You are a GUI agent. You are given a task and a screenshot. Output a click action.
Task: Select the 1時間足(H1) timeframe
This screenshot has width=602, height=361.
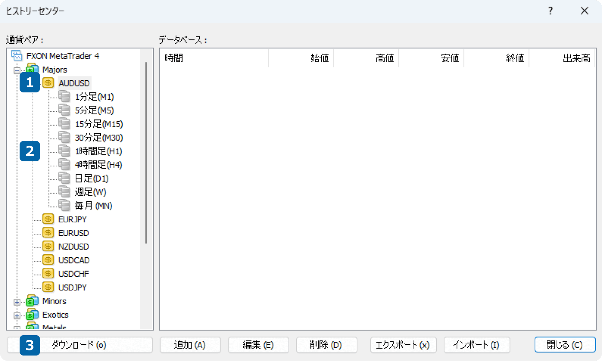point(98,151)
